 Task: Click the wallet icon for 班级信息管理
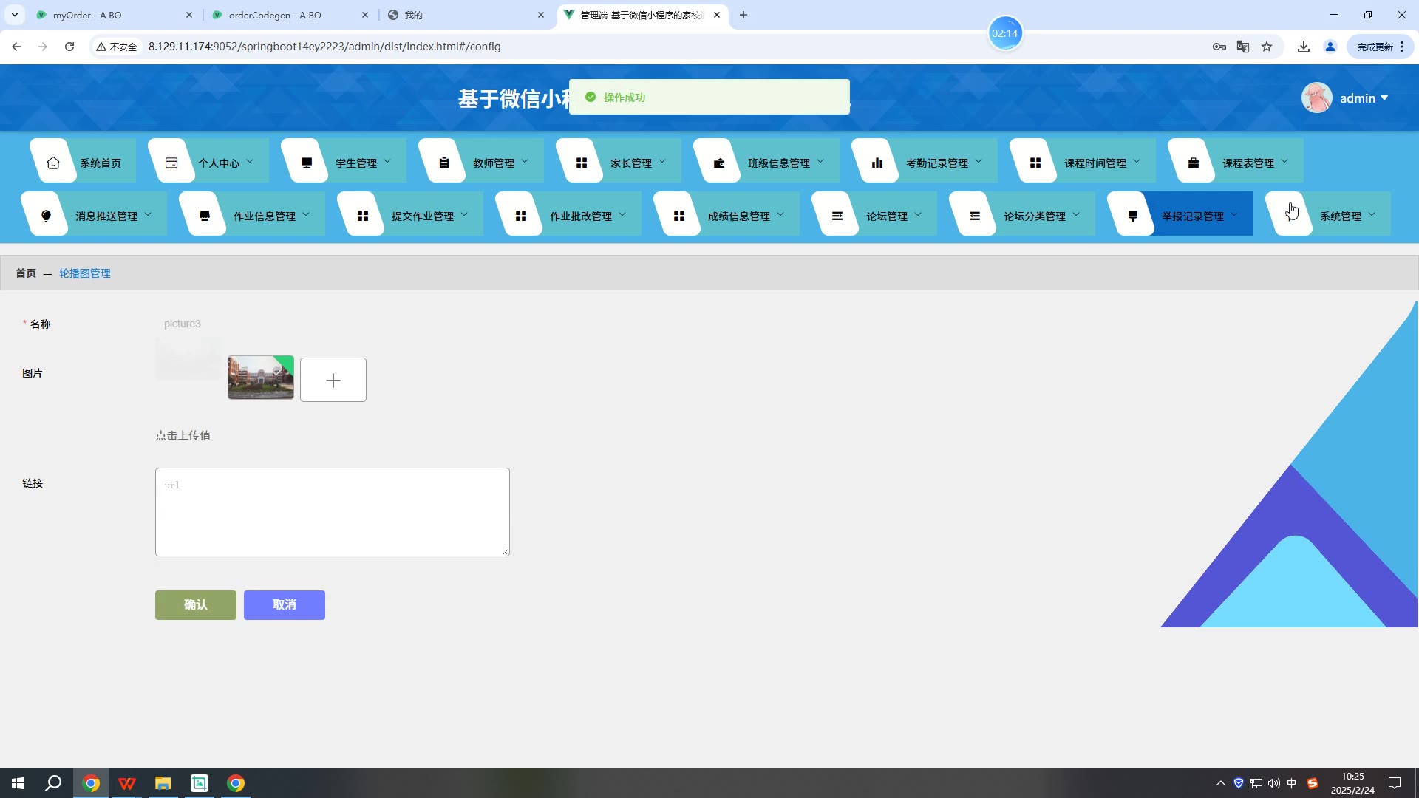click(719, 163)
